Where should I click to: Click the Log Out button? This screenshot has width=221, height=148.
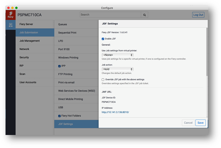(x=198, y=15)
